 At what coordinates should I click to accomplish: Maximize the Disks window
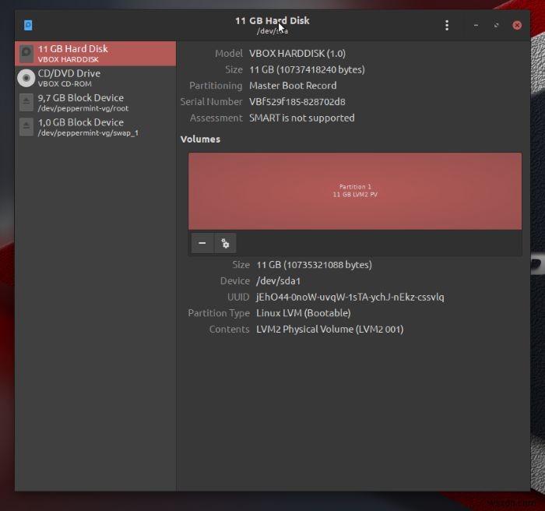click(497, 25)
